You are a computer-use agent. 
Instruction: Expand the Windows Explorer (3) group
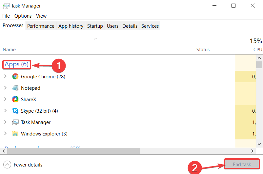[x=5, y=134]
